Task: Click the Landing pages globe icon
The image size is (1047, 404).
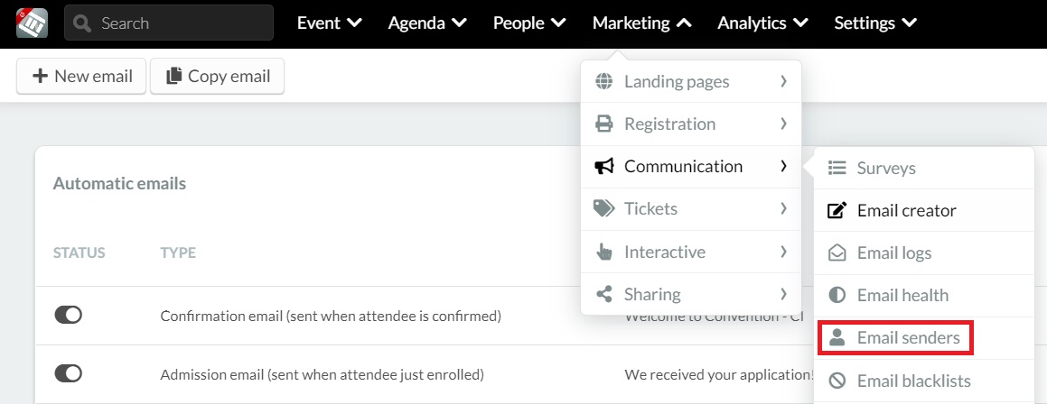Action: 603,81
